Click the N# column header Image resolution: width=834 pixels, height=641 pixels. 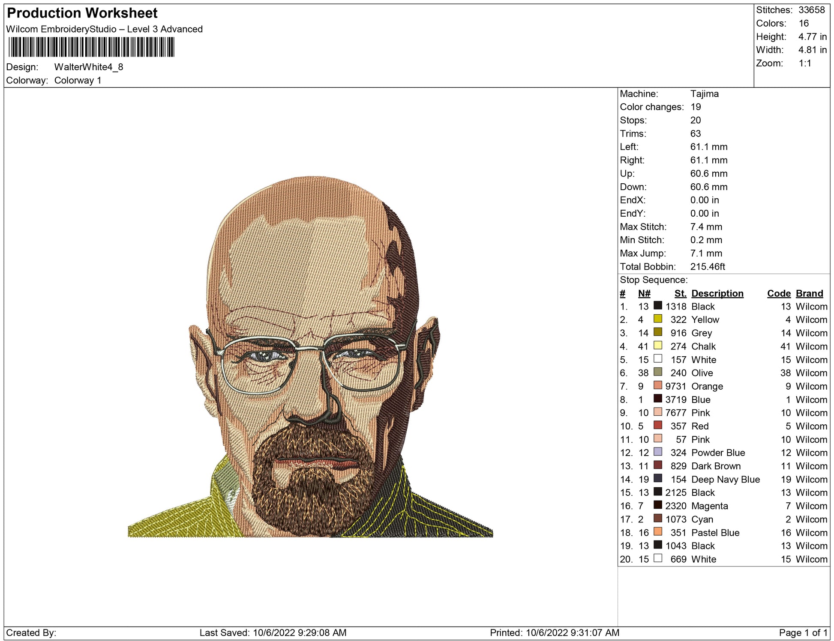644,293
